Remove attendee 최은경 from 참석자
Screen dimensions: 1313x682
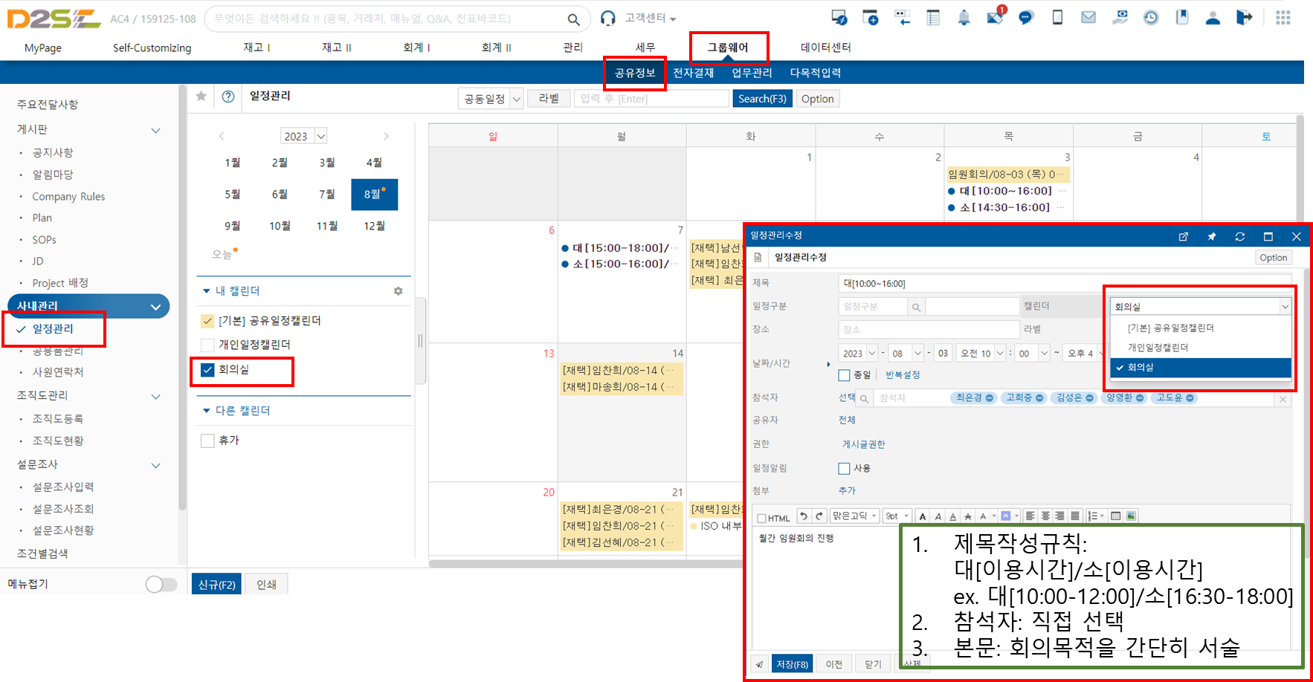[x=990, y=398]
